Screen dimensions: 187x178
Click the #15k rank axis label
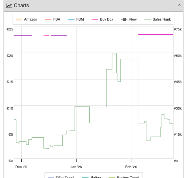pos(178,134)
